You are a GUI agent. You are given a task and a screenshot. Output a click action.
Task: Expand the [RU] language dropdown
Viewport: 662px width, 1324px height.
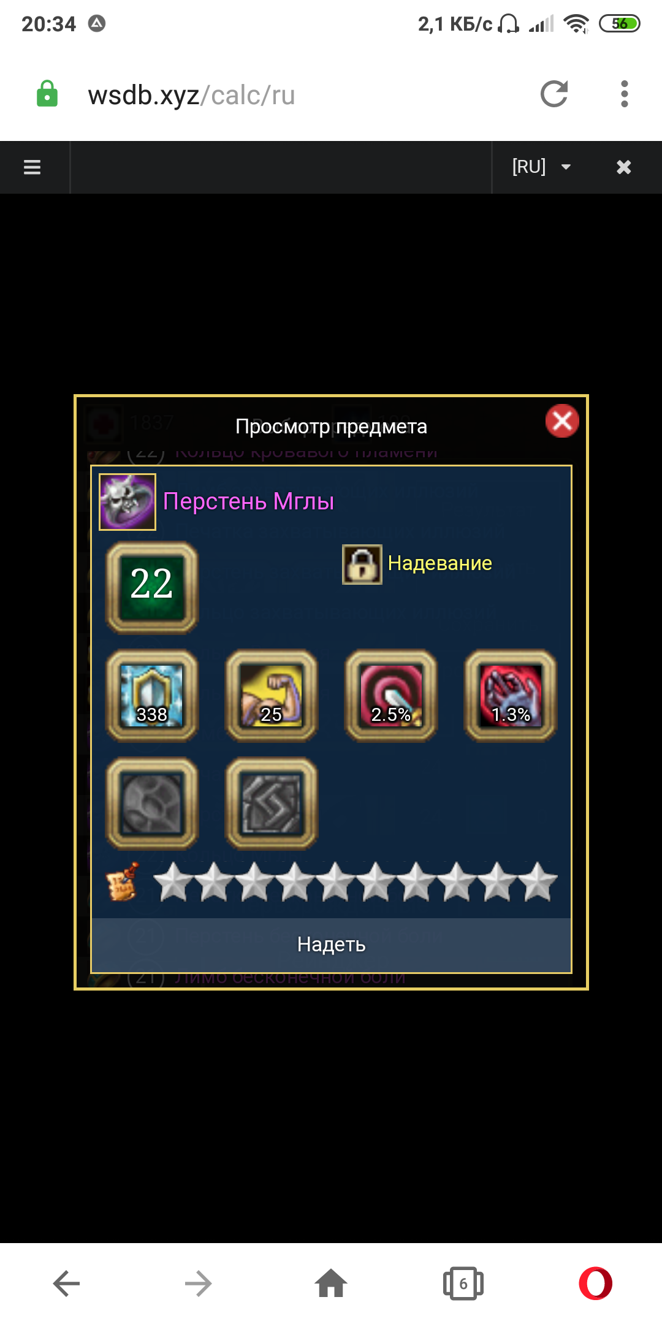point(541,167)
